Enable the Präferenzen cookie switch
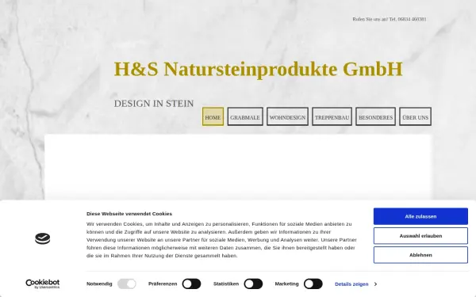The width and height of the screenshot is (476, 297). 191,284
